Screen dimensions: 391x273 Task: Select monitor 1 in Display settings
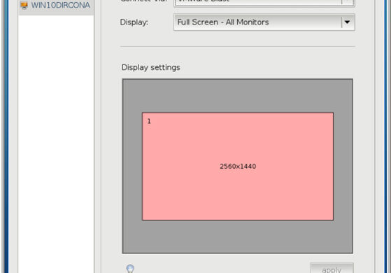pos(238,166)
